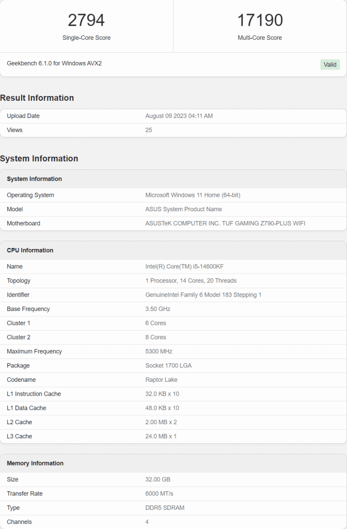
Task: Click the L1 Instruction Cache label
Action: pos(34,394)
